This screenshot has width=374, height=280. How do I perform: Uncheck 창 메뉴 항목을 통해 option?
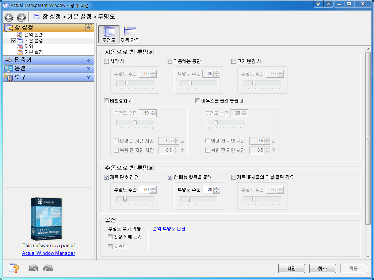170,178
